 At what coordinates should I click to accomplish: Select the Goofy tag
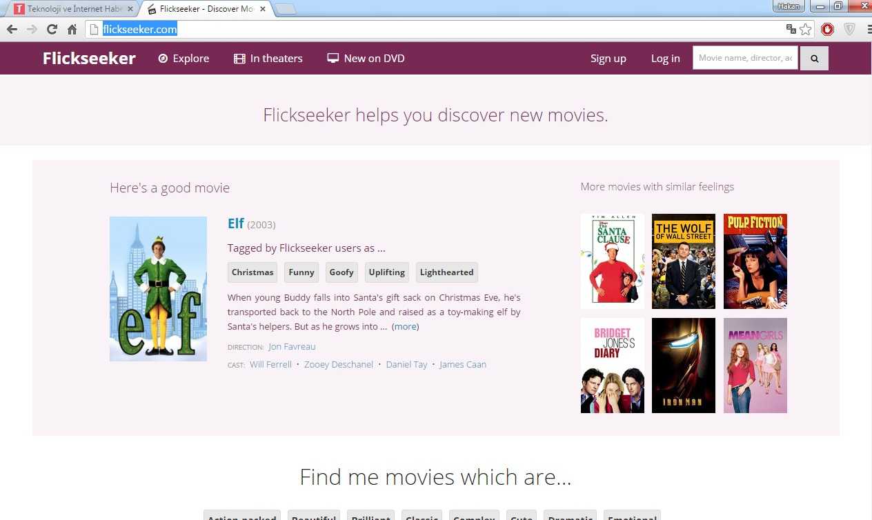[341, 272]
